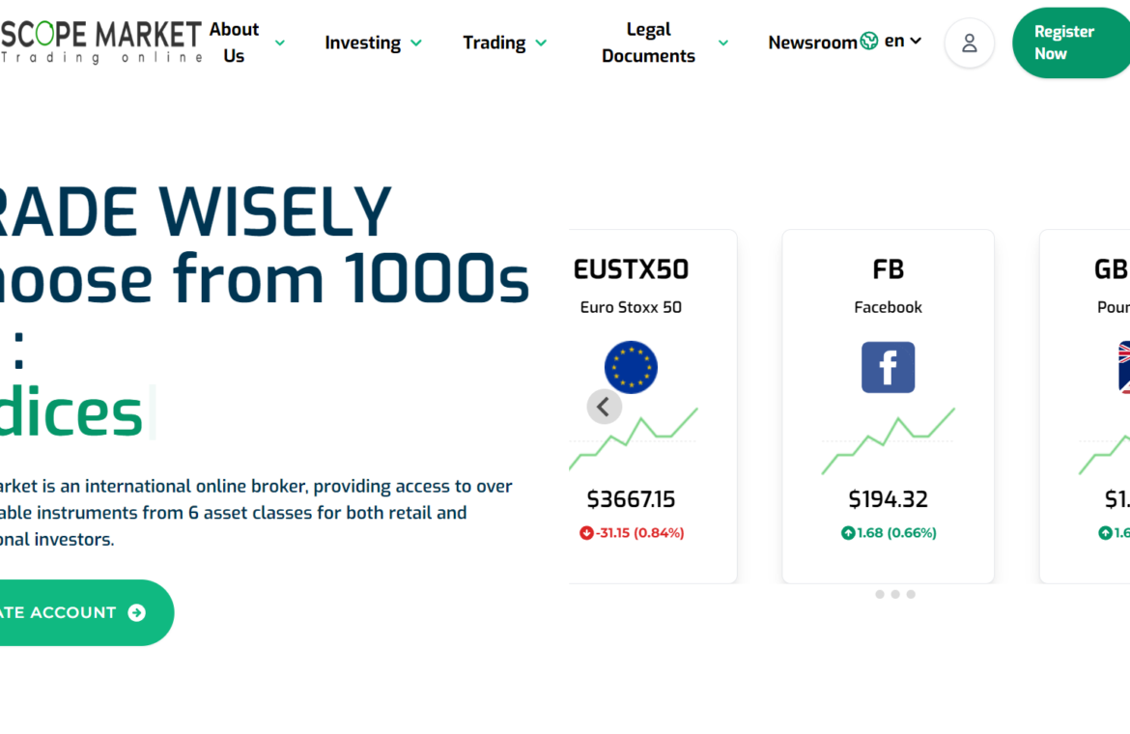The width and height of the screenshot is (1130, 734).
Task: Click the red down-arrow on EUSTX50 change
Action: point(586,533)
